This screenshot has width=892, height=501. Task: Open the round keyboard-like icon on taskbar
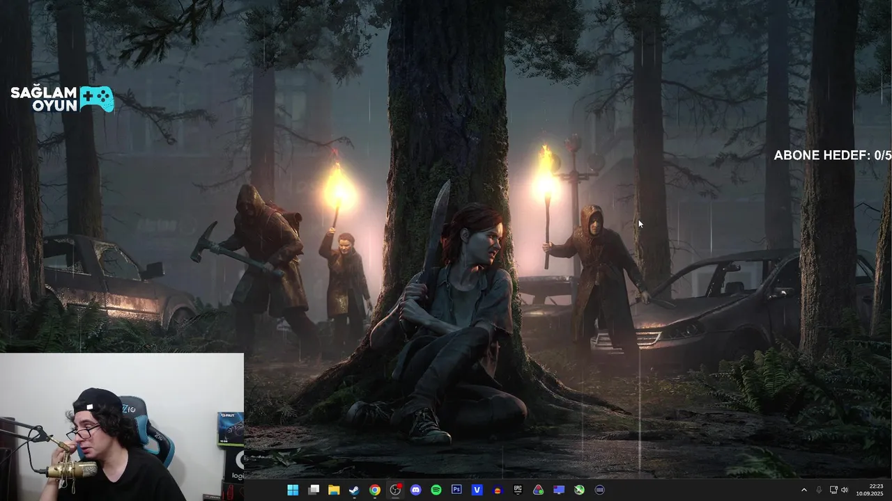tap(600, 490)
